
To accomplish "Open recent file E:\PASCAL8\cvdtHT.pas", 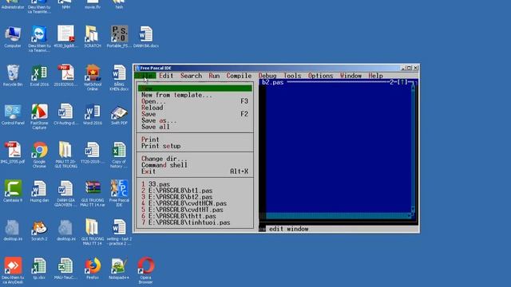I will (x=195, y=210).
